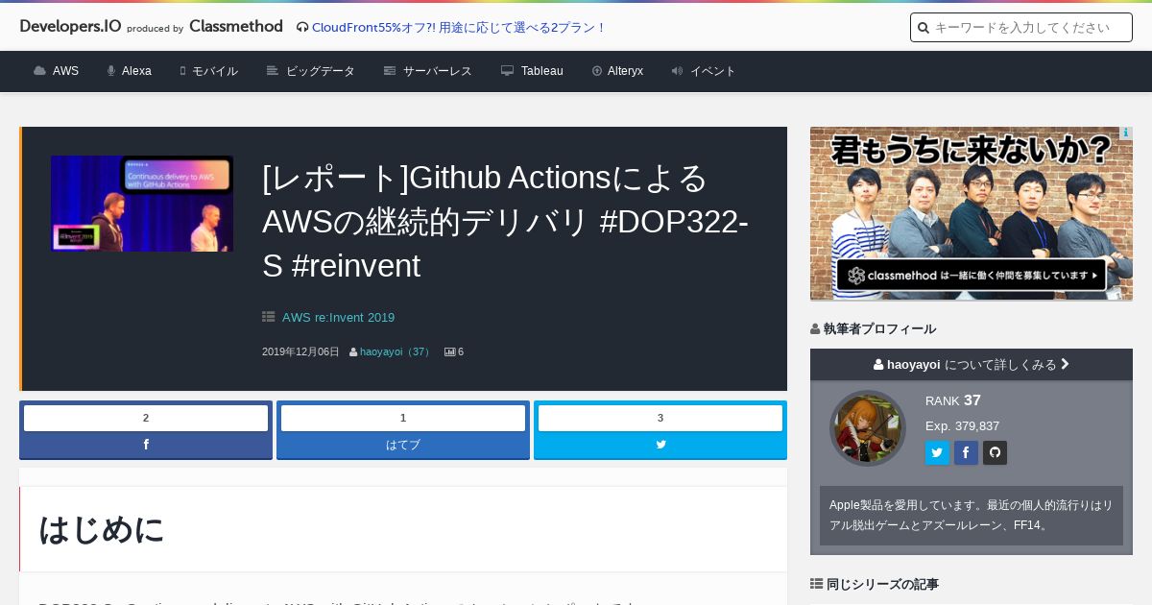This screenshot has height=605, width=1152.
Task: Click the はてブ share count 1
Action: click(403, 418)
